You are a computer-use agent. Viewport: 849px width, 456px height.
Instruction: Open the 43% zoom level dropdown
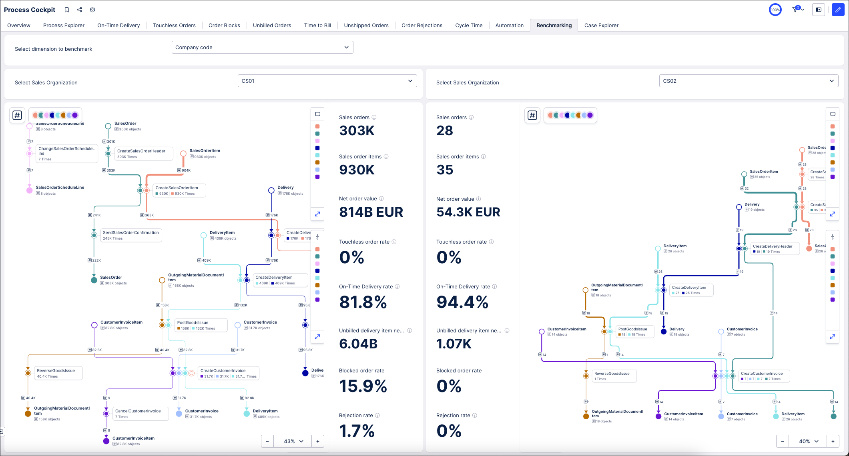pos(293,441)
